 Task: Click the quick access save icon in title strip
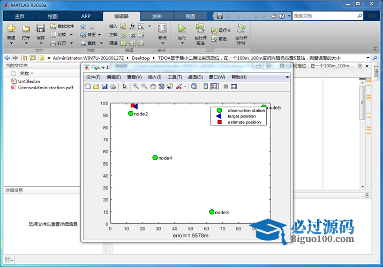point(220,16)
